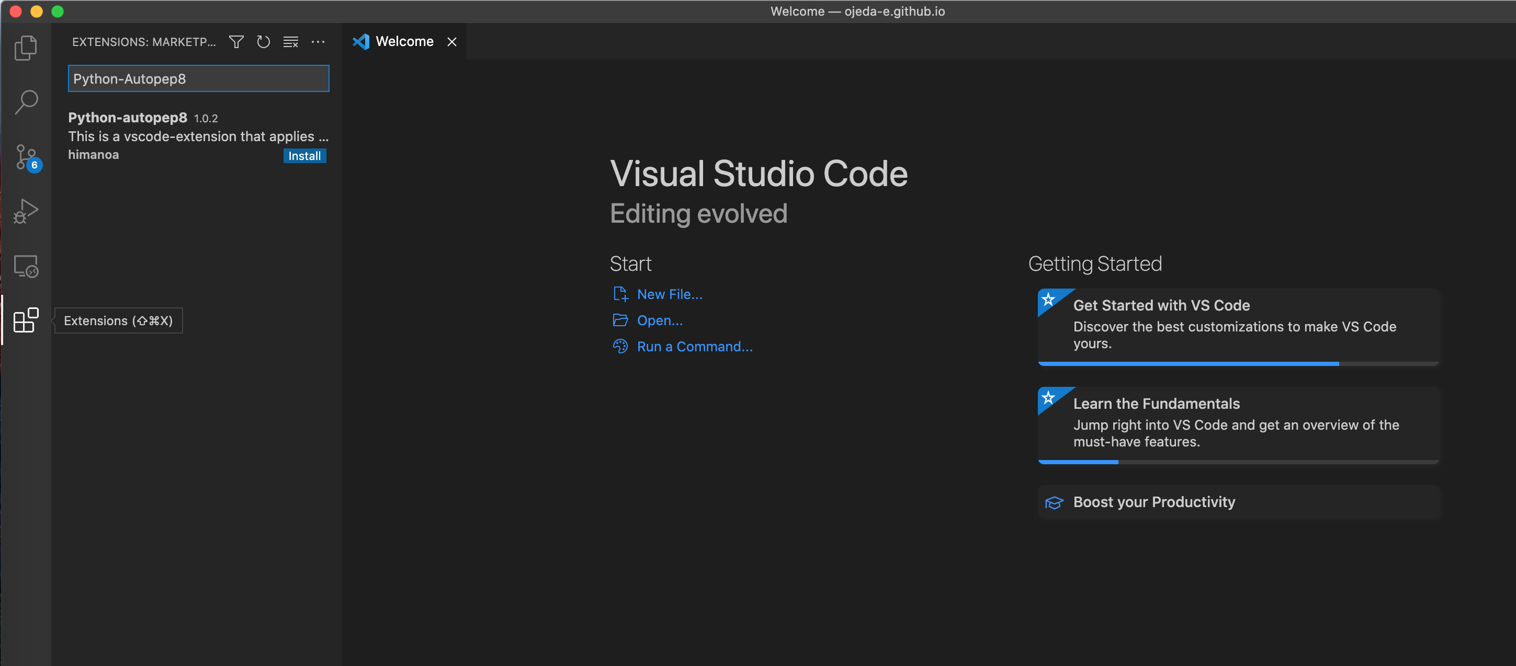Click the Open... link
Viewport: 1516px width, 666px height.
coord(660,320)
